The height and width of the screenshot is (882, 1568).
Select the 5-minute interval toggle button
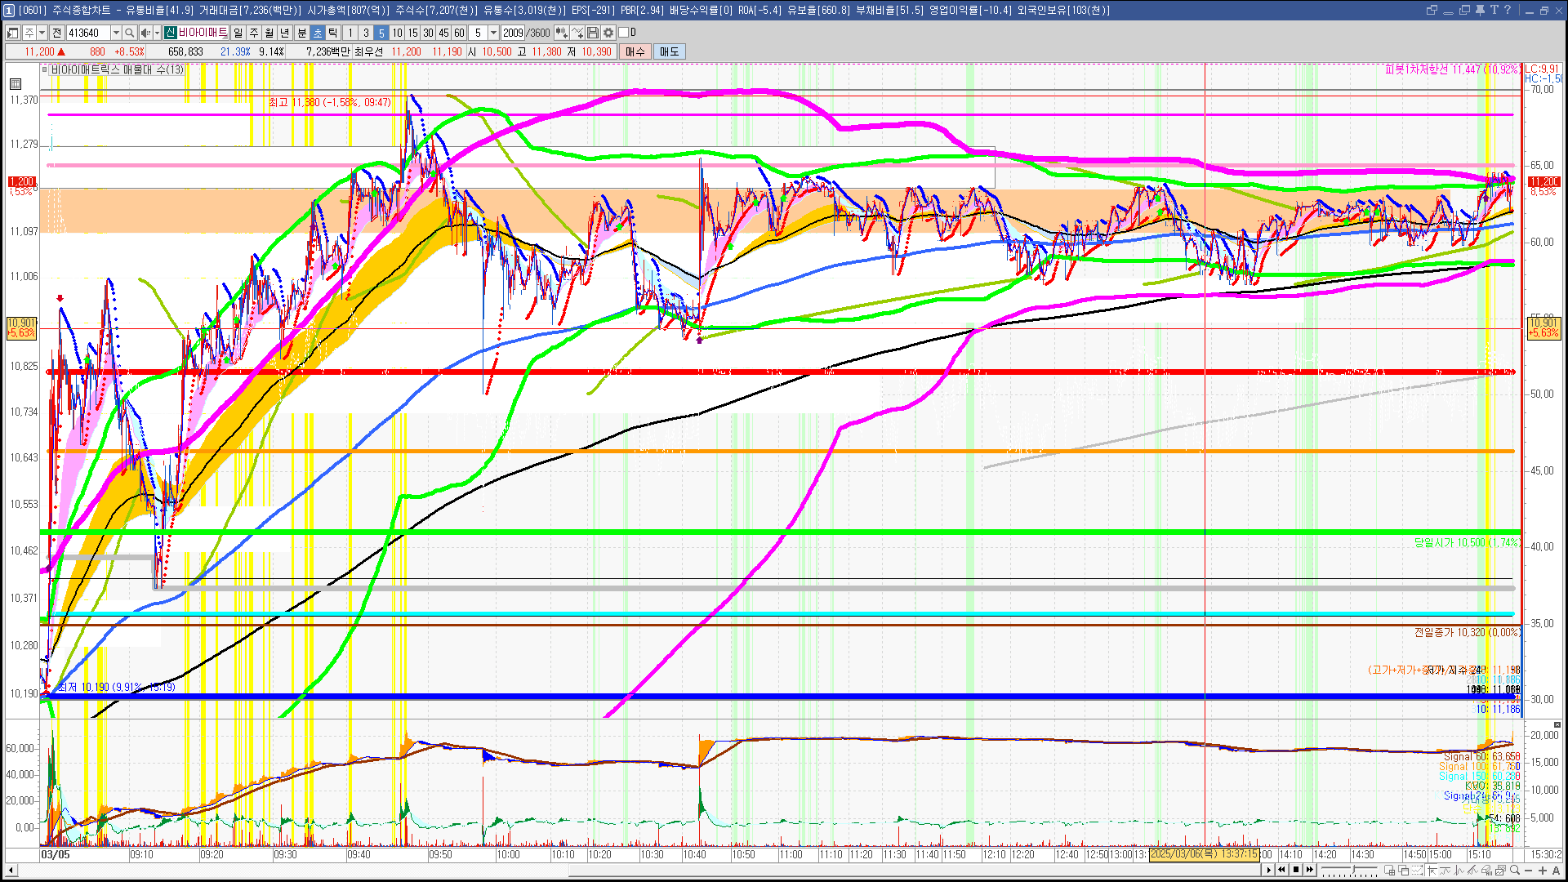click(x=381, y=33)
